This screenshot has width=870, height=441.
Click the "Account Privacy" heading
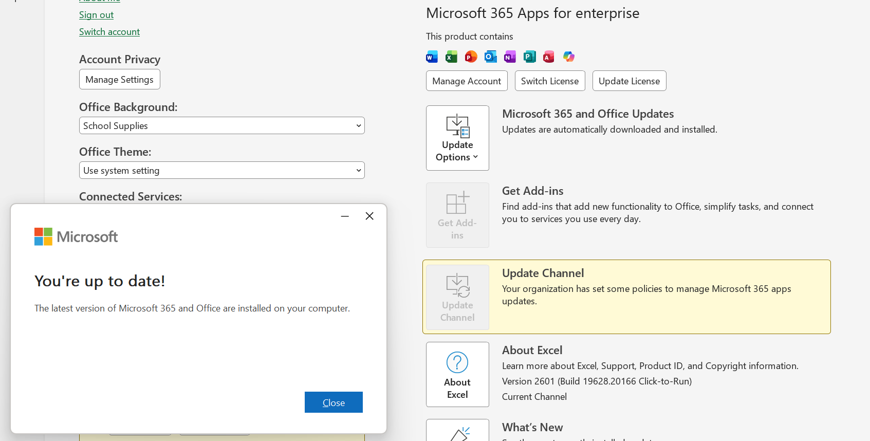pos(120,59)
